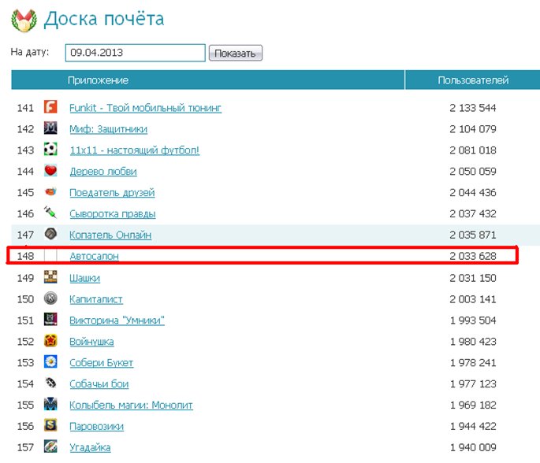Click the Угадайка app icon
Screen dimensions: 540x463
tap(50, 446)
